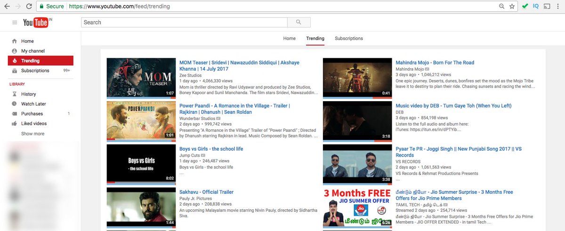Switch to the Home tab
Image resolution: width=565 pixels, height=231 pixels.
pyautogui.click(x=289, y=39)
